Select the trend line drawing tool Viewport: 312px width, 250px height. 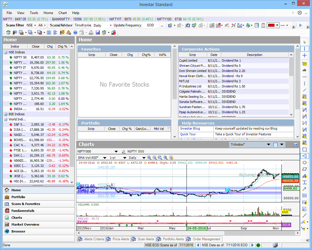(305, 90)
